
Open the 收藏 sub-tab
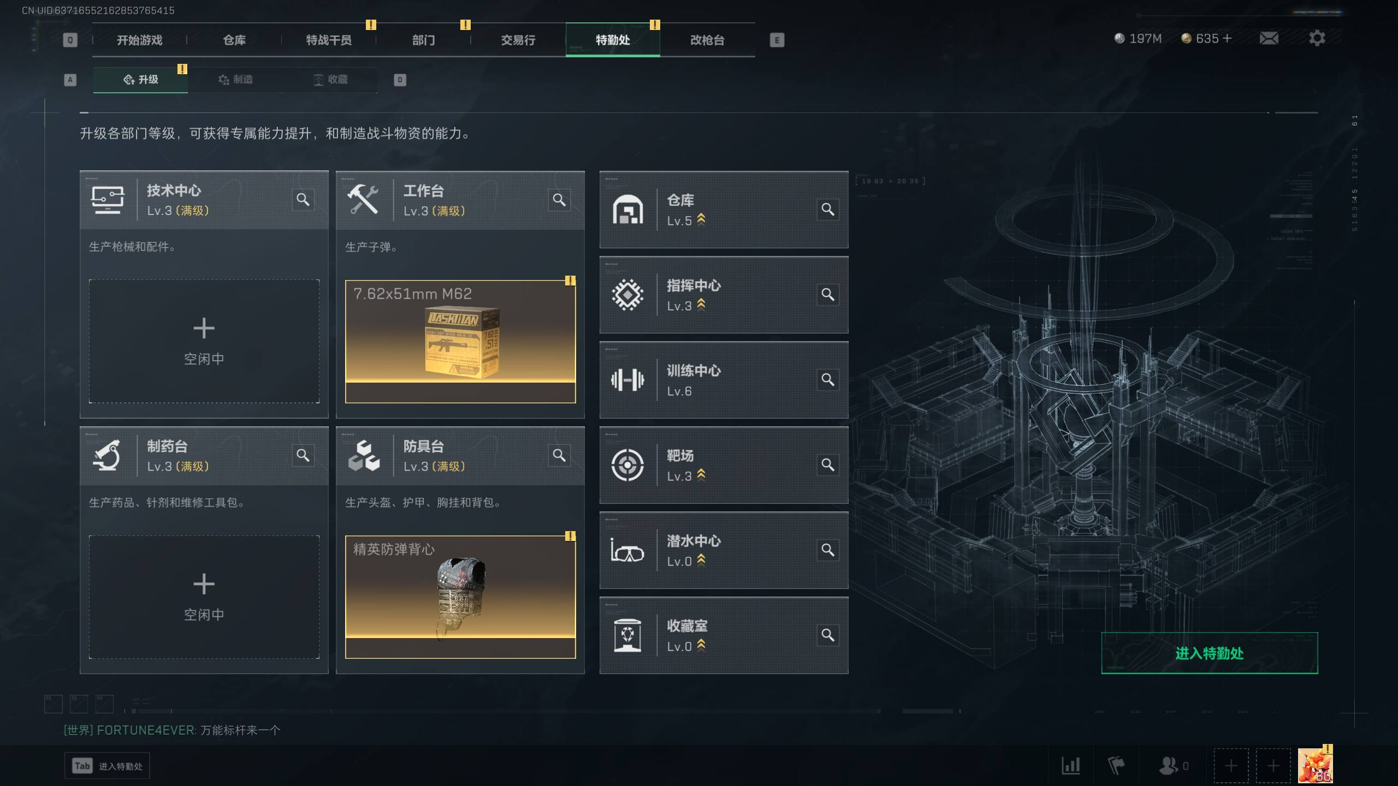(x=330, y=80)
